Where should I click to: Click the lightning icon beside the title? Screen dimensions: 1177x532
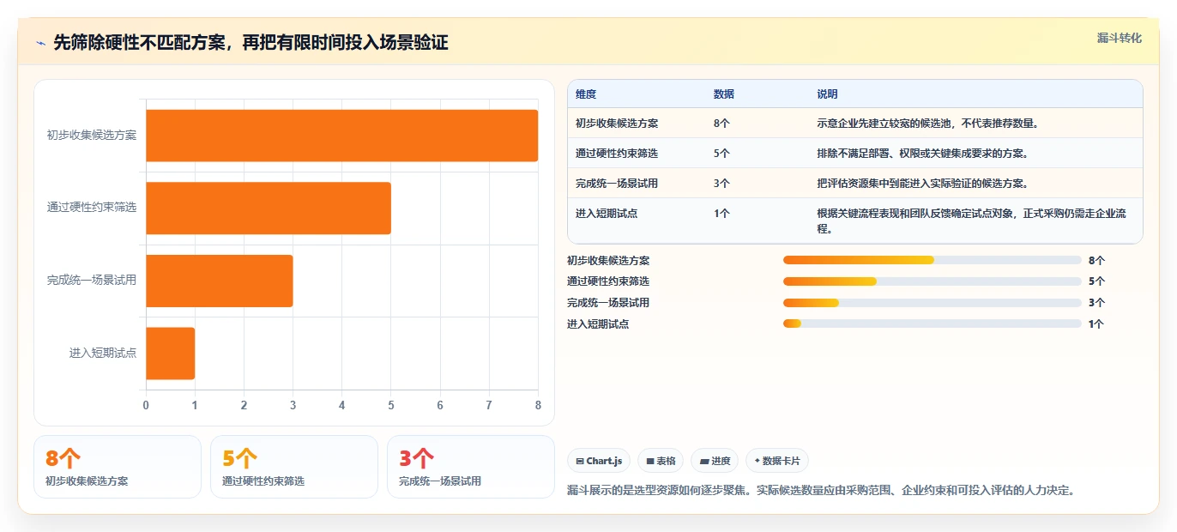[x=40, y=43]
